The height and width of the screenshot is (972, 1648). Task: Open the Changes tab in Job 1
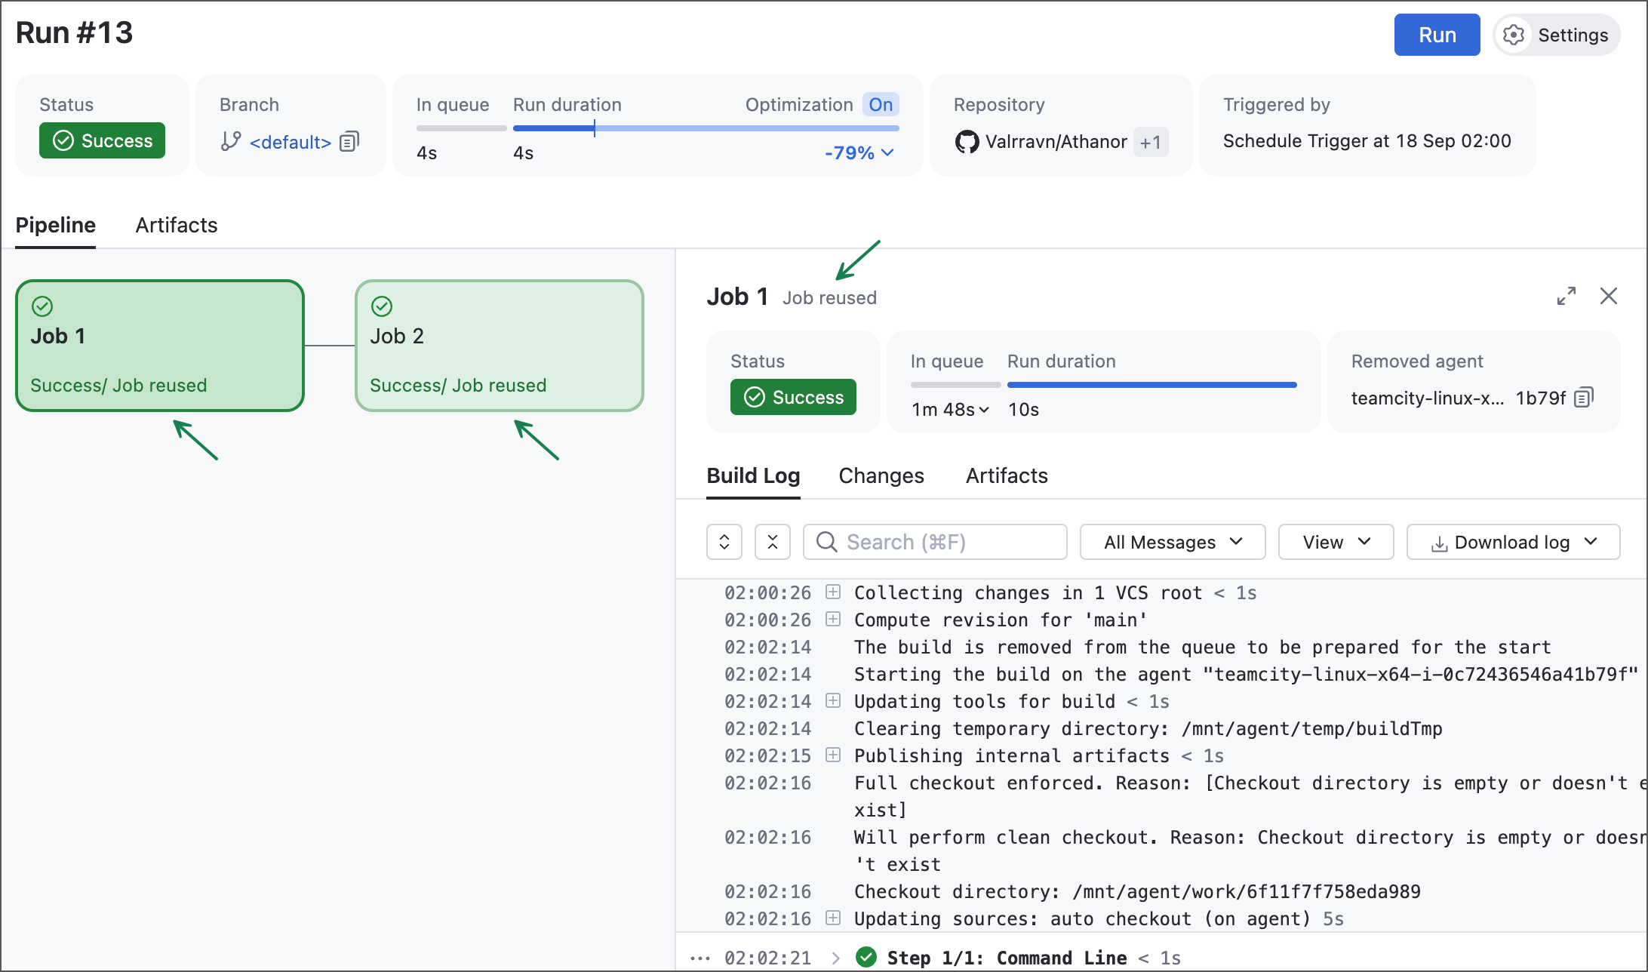point(881,475)
